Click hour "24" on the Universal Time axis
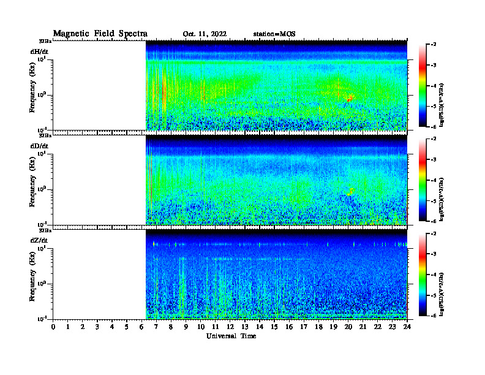Screen dimensions: 485x375 coord(407,327)
